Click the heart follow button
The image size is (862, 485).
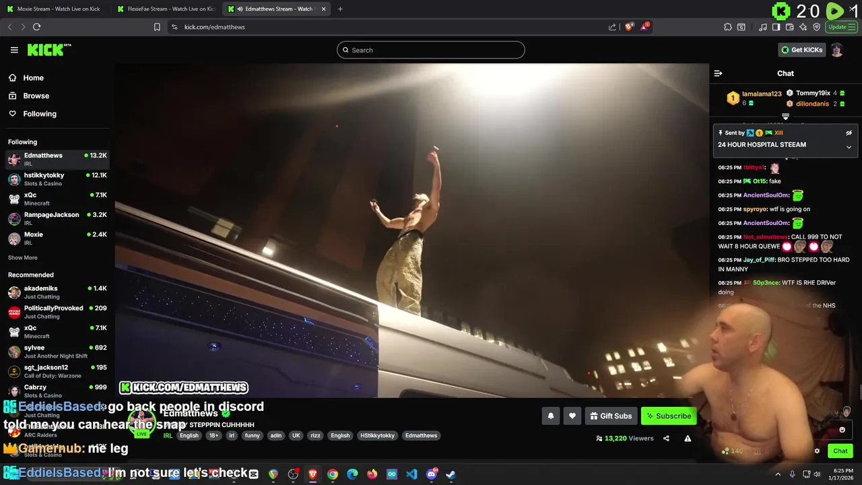pos(572,416)
